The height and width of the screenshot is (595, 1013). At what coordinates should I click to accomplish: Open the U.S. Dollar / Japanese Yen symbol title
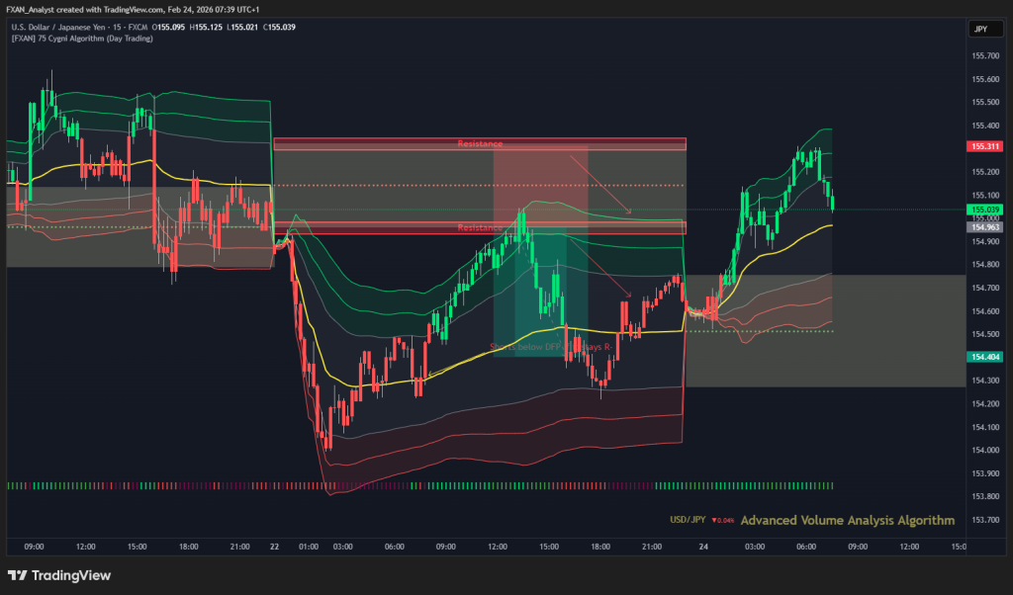tap(71, 27)
